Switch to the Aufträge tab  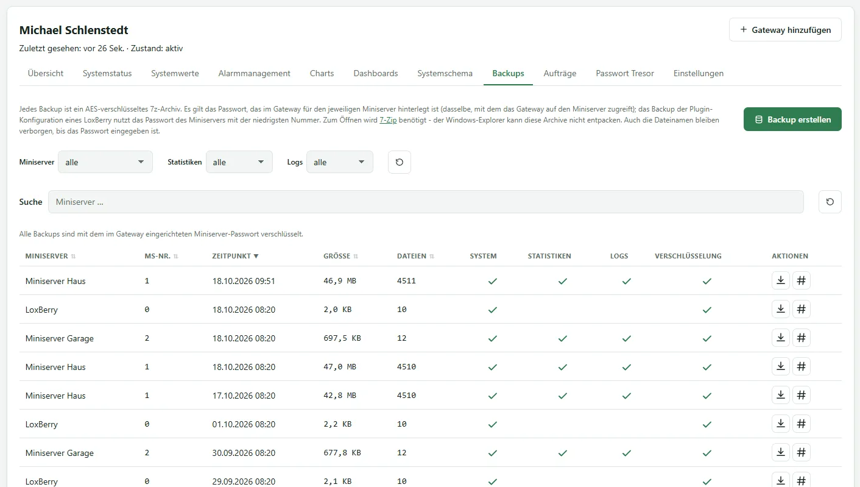[560, 73]
